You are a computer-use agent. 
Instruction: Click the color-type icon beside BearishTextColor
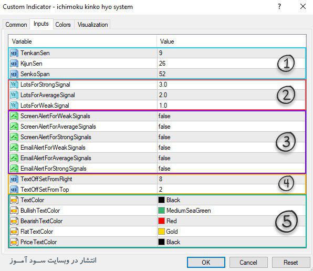(14, 221)
